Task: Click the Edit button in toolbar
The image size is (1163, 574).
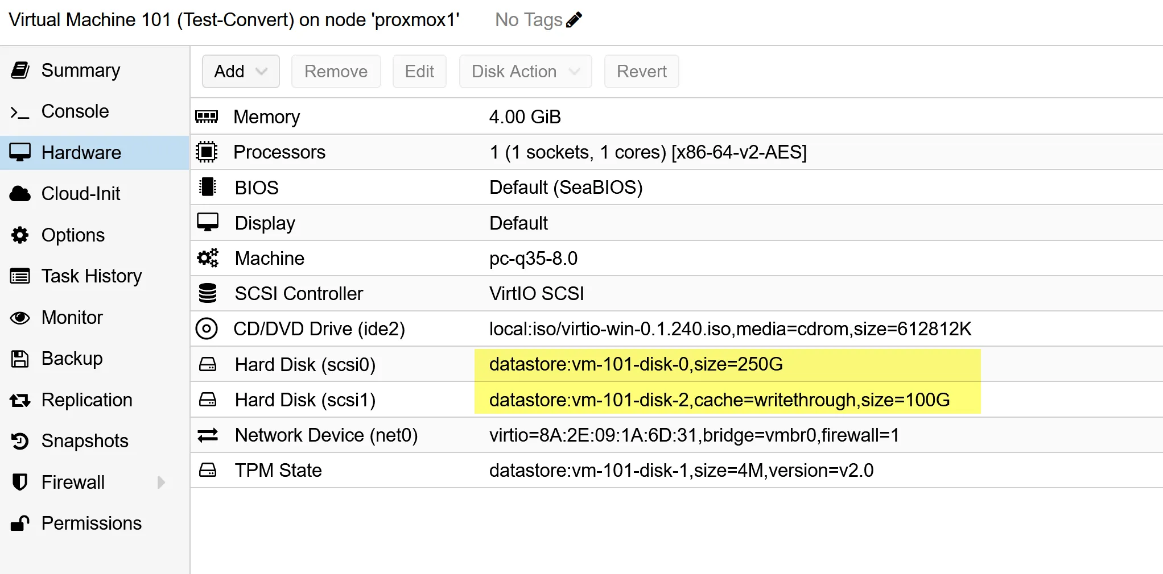Action: (419, 72)
